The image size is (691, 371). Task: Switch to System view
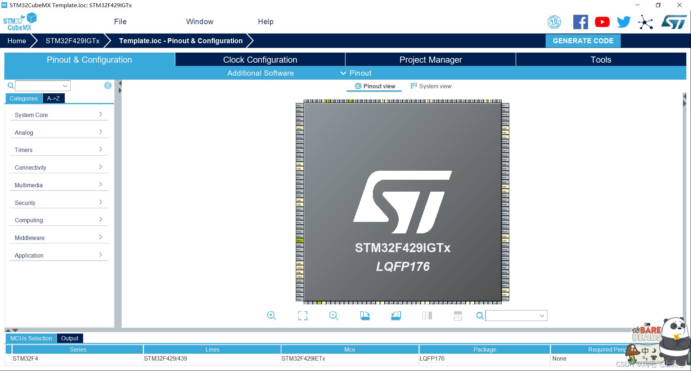pyautogui.click(x=431, y=86)
